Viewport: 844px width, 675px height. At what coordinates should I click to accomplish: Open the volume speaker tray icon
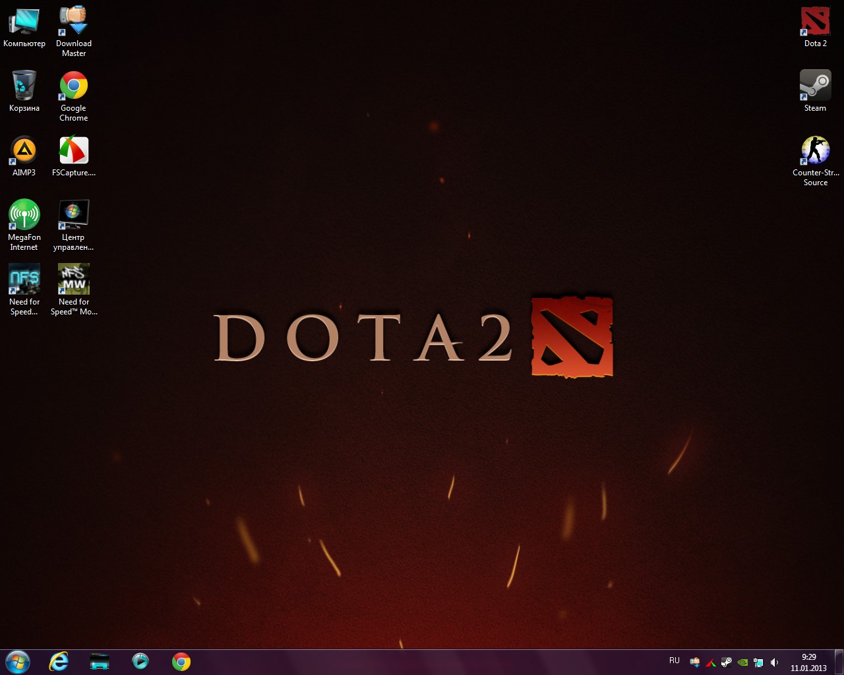(x=774, y=662)
